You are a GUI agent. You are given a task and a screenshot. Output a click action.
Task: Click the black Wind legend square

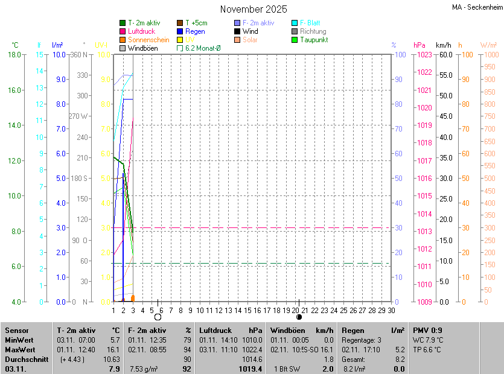237,31
